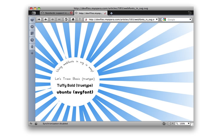Viewport: 222px width, 138px height.
Task: Switch to devfiles.myopera tab
Action: coord(91,13)
